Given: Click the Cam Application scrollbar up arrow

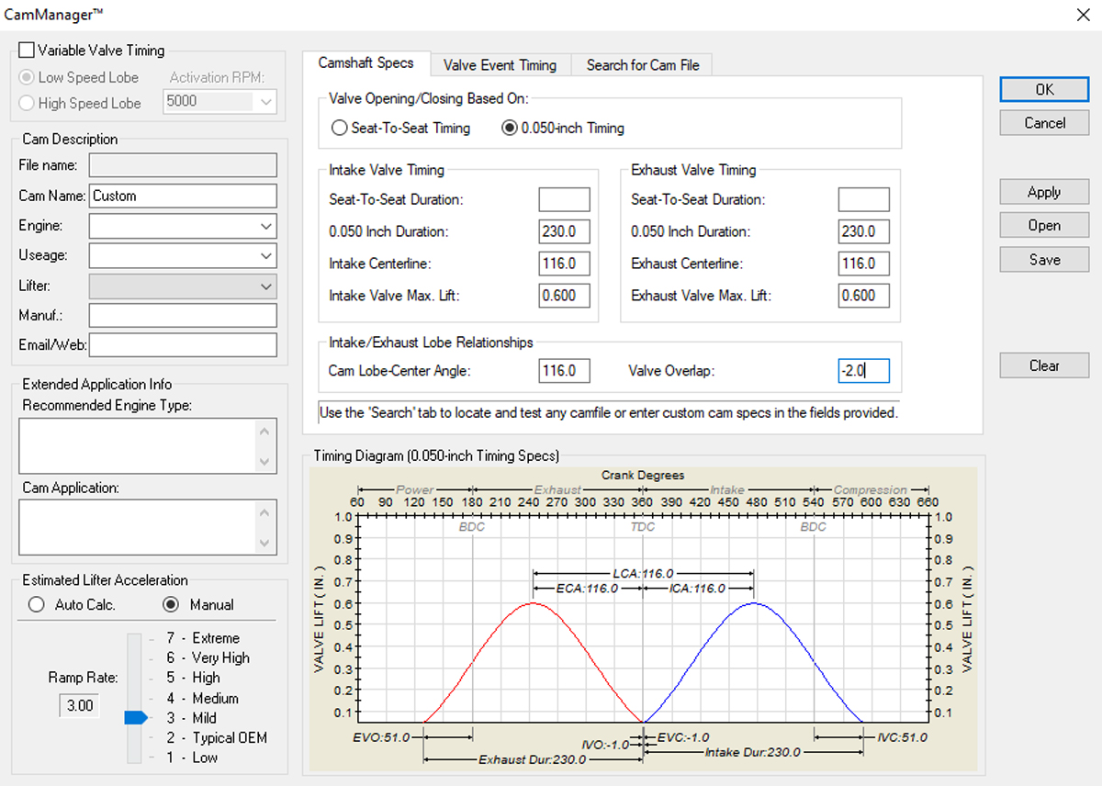Looking at the screenshot, I should [265, 512].
